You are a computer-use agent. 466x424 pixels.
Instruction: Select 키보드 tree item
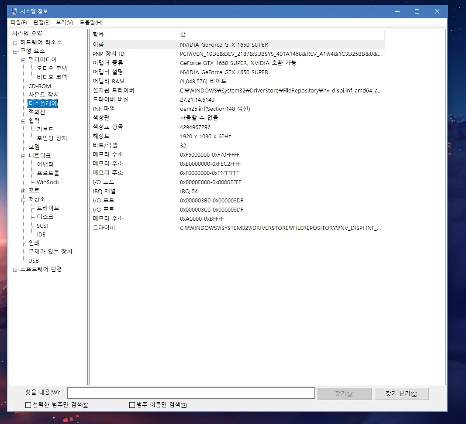pyautogui.click(x=45, y=130)
